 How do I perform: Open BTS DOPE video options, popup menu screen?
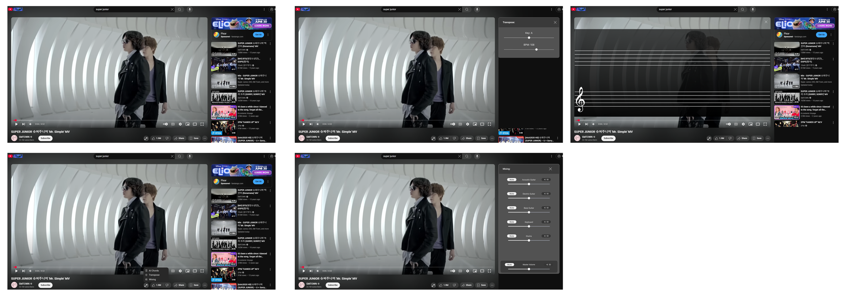(270, 206)
